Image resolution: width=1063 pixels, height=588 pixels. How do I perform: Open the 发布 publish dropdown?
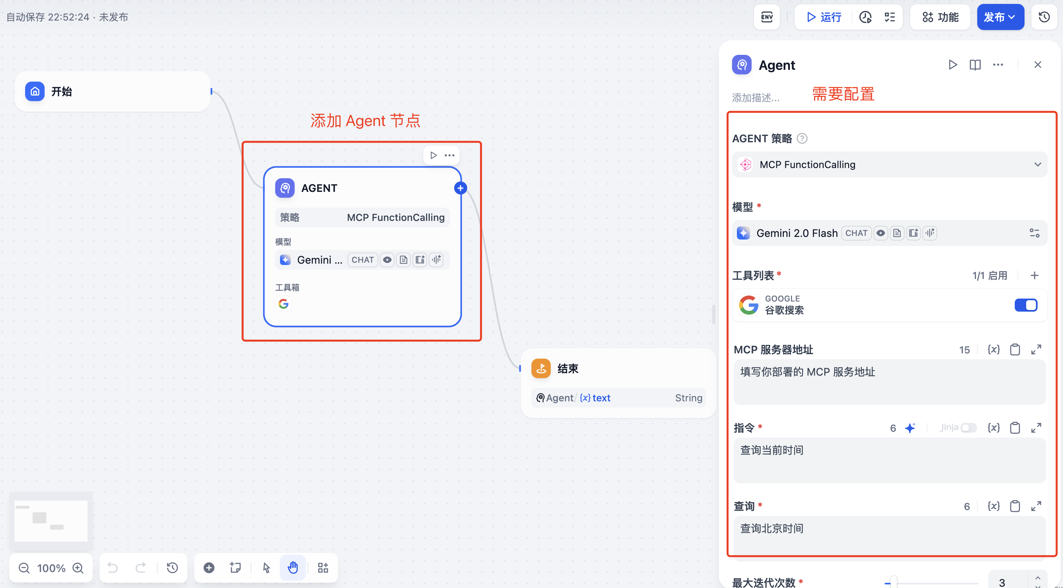(x=1000, y=17)
